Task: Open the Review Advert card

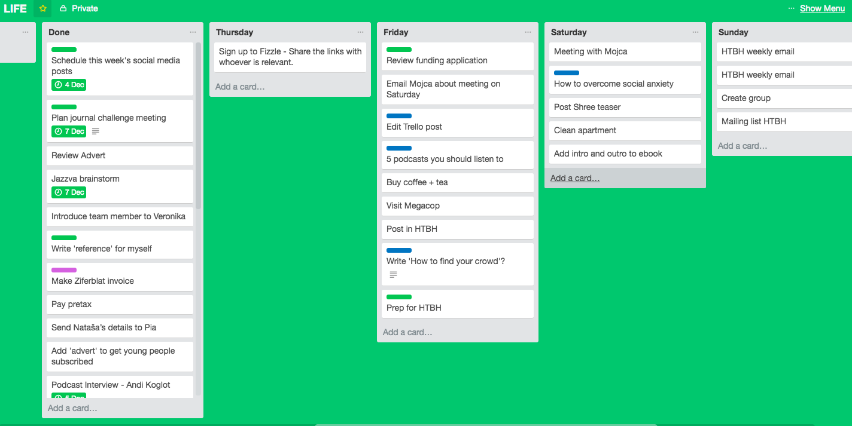Action: click(x=120, y=155)
